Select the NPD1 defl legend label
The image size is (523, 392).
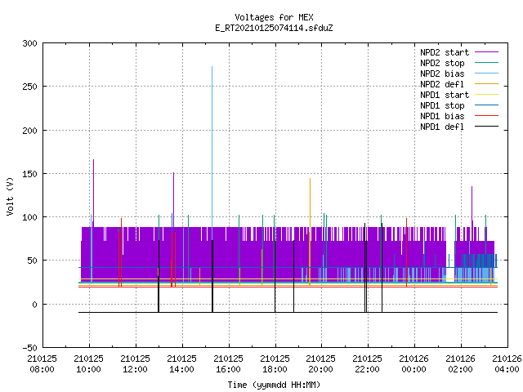(442, 127)
